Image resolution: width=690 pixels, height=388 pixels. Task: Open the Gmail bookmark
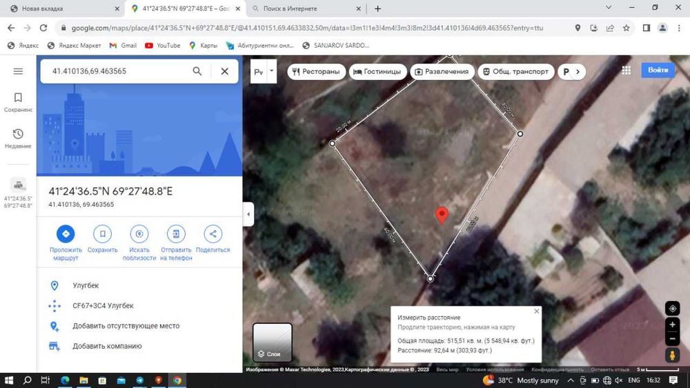(124, 46)
